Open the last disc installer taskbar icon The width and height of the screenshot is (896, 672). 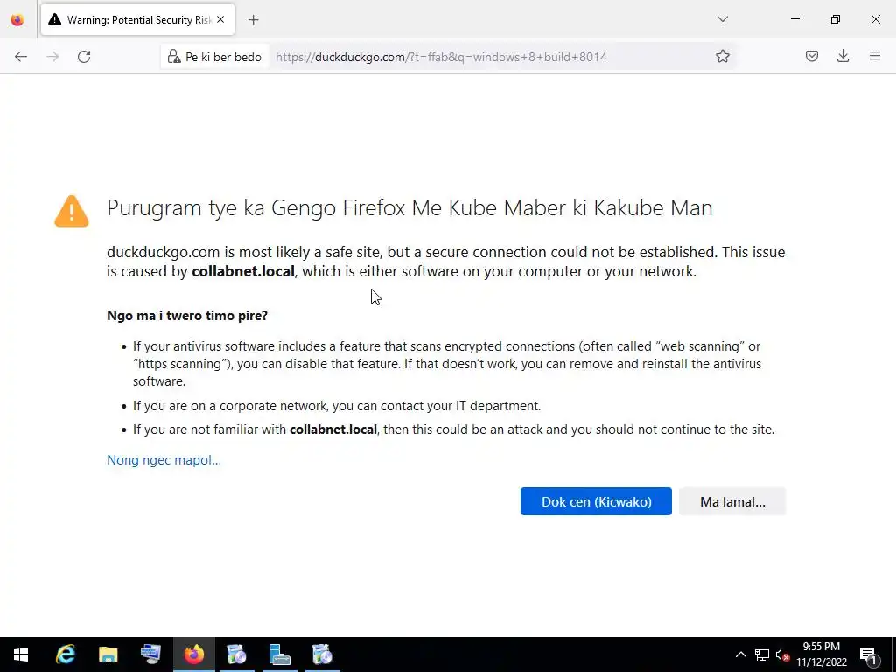322,654
